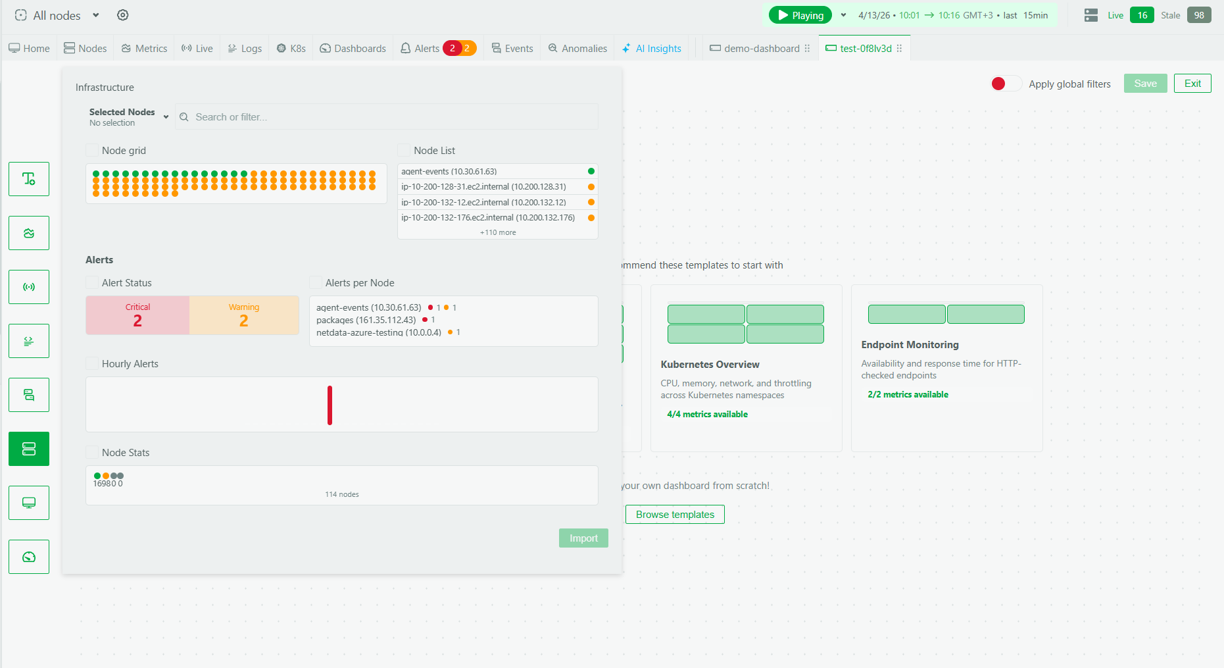Click the gauge icon at the sidebar bottom
Viewport: 1224px width, 668px height.
point(29,556)
